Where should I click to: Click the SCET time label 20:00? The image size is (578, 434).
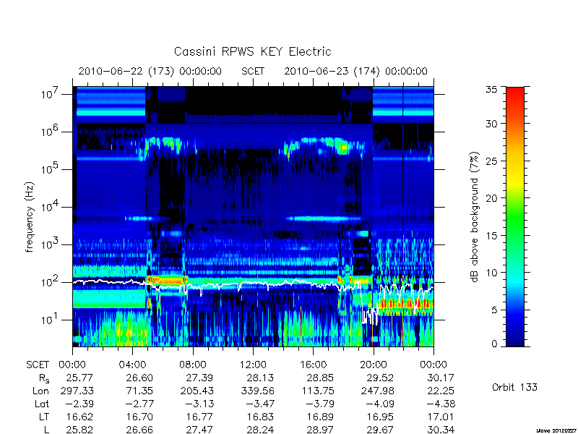(x=374, y=365)
